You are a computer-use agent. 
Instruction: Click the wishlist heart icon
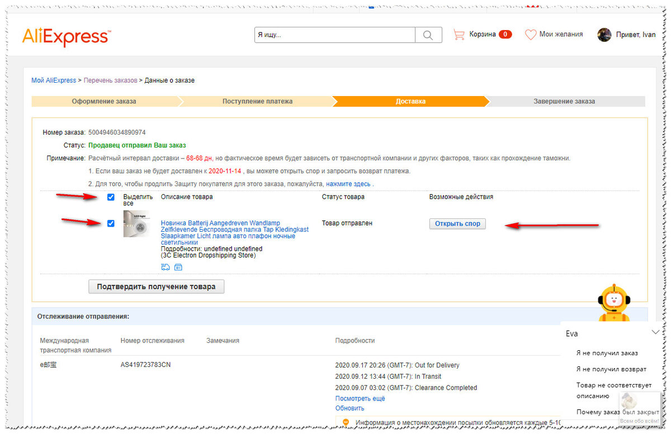(x=530, y=35)
